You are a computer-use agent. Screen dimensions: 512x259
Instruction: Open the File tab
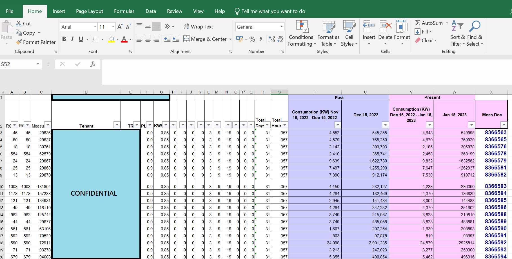coord(10,11)
